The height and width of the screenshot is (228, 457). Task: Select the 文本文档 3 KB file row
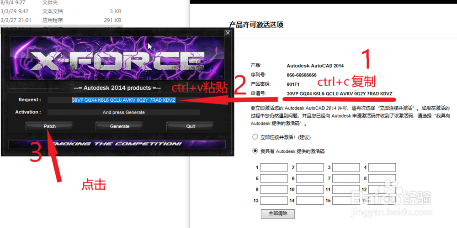(x=61, y=11)
